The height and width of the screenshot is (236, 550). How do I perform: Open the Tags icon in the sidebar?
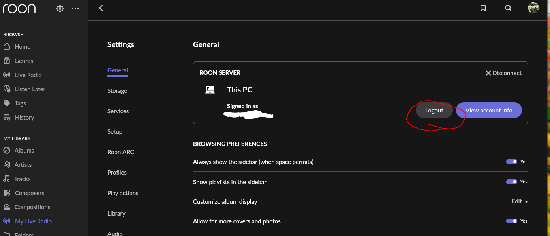click(x=7, y=103)
